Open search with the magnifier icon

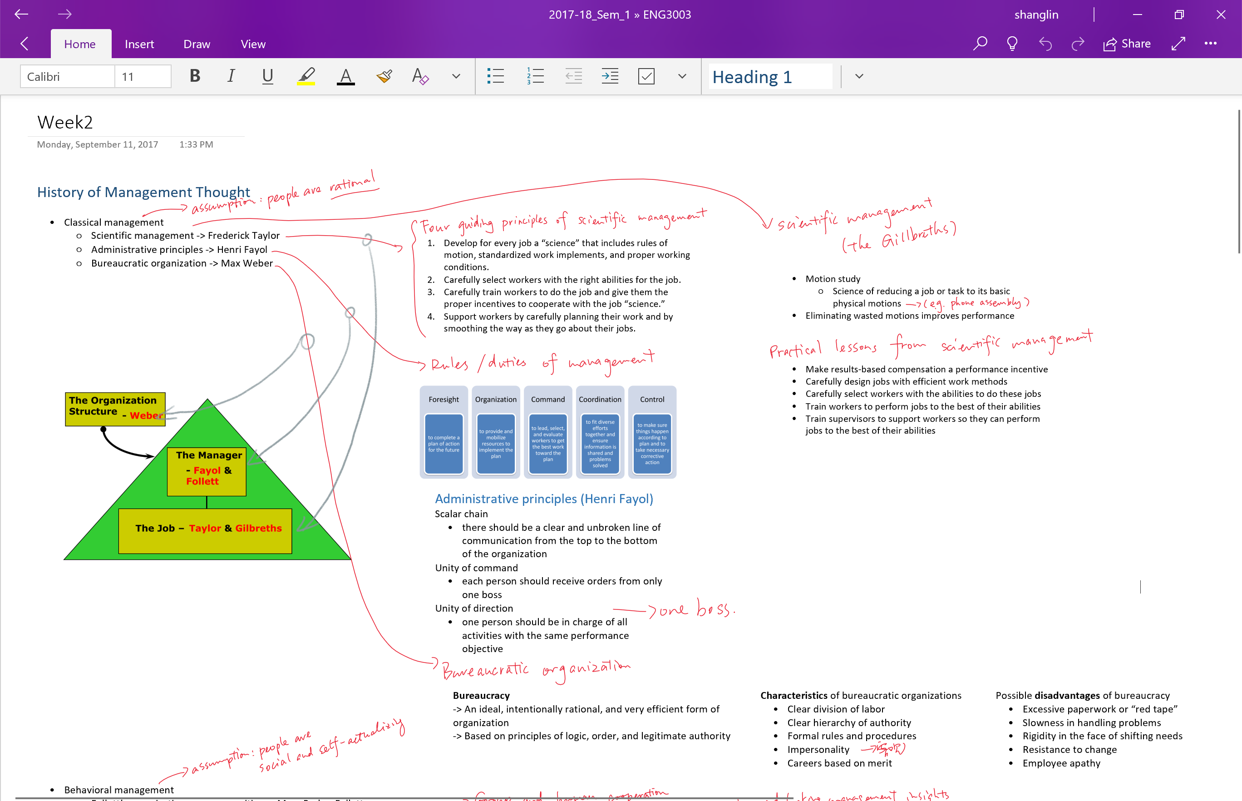click(x=980, y=44)
